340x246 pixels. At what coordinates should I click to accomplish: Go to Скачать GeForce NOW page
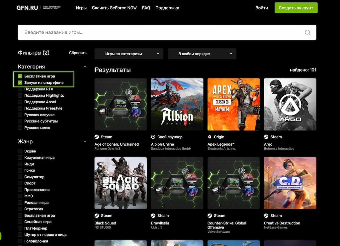pos(114,8)
